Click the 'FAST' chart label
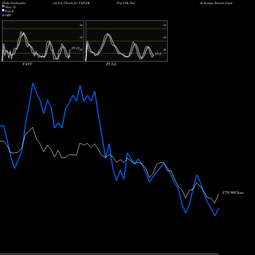Viewport: 255px width, 255px height. coord(27,64)
